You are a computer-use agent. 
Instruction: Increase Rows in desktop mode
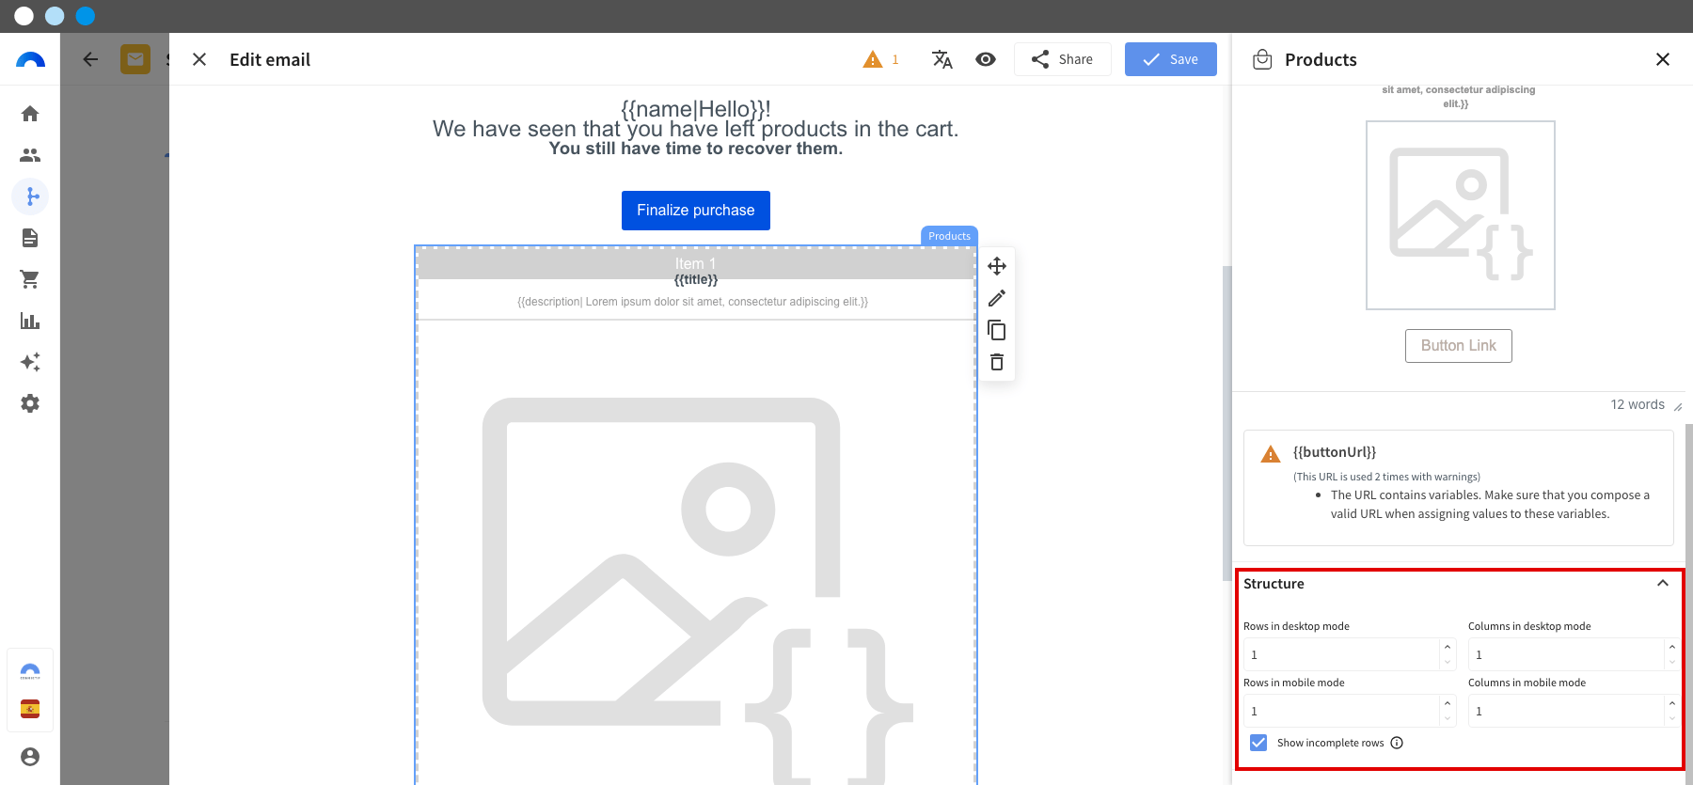pos(1448,647)
